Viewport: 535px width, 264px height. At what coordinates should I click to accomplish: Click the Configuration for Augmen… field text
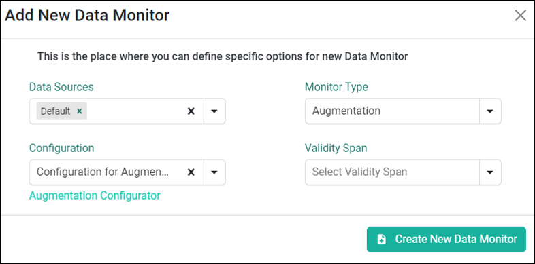(103, 172)
